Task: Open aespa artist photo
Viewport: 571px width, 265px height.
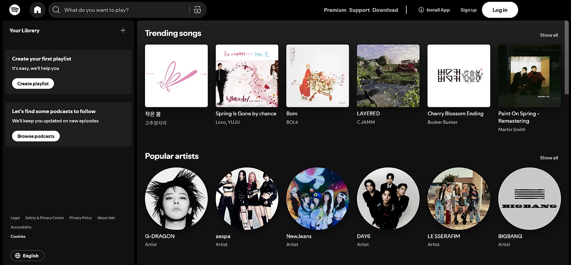Action: pos(247,199)
